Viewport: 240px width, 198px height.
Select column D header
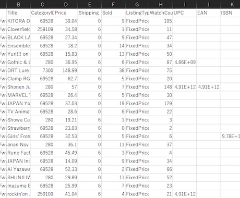coord(66,4)
